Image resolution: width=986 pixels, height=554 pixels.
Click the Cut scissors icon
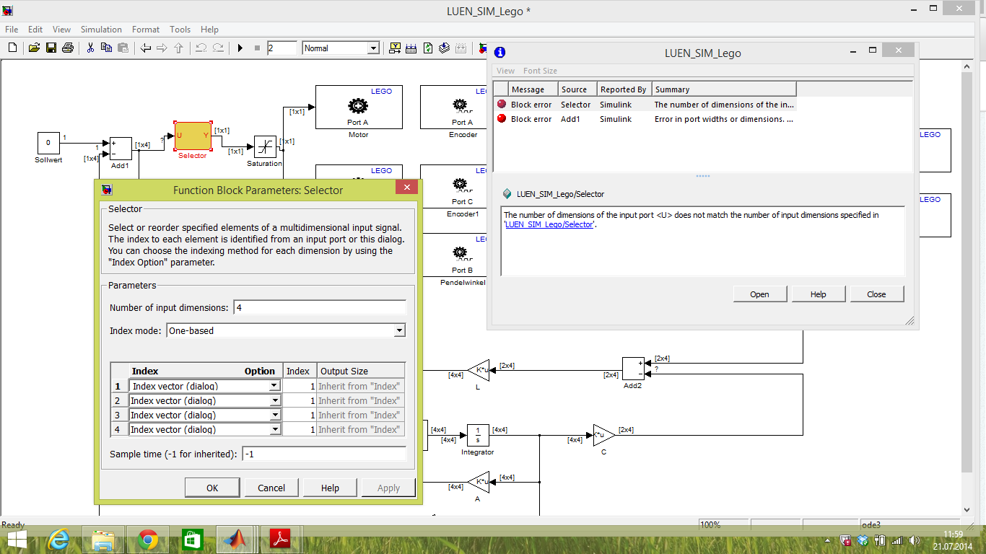tap(90, 48)
